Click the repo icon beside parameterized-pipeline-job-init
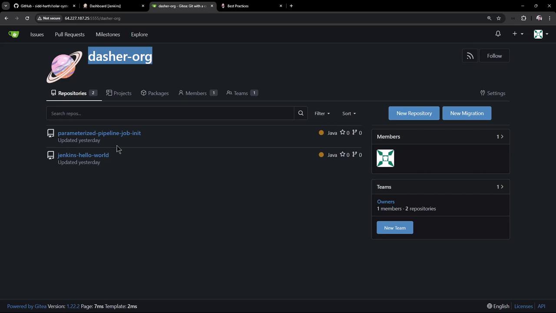The width and height of the screenshot is (556, 313). tap(51, 133)
